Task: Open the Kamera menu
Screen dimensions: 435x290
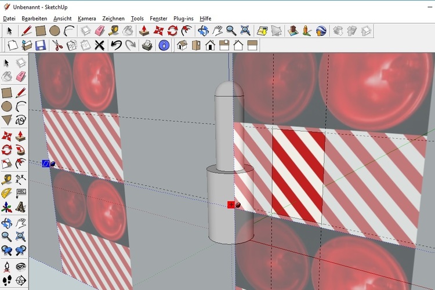Action: pyautogui.click(x=87, y=19)
